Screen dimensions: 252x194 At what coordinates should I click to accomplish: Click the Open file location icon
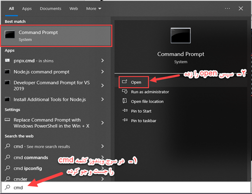(x=125, y=101)
